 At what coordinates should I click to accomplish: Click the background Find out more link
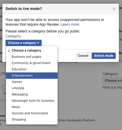[x=112, y=87]
